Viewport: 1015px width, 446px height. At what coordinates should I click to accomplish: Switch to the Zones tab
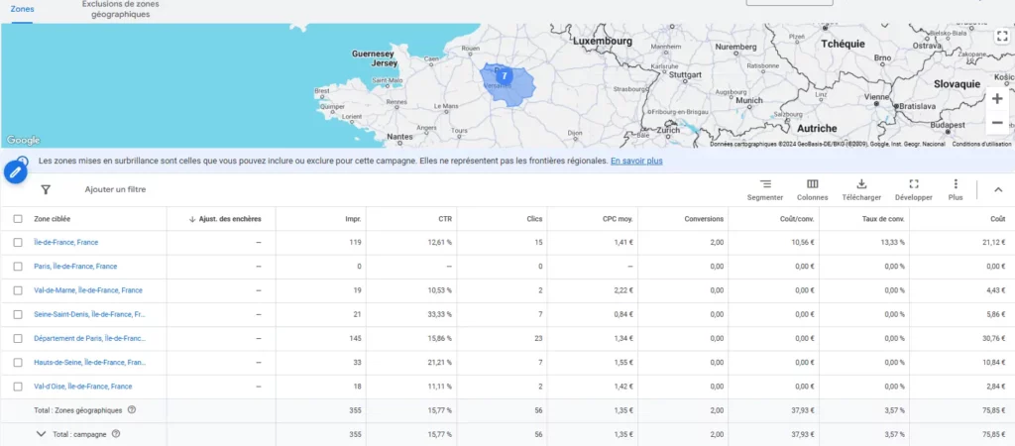coord(23,9)
